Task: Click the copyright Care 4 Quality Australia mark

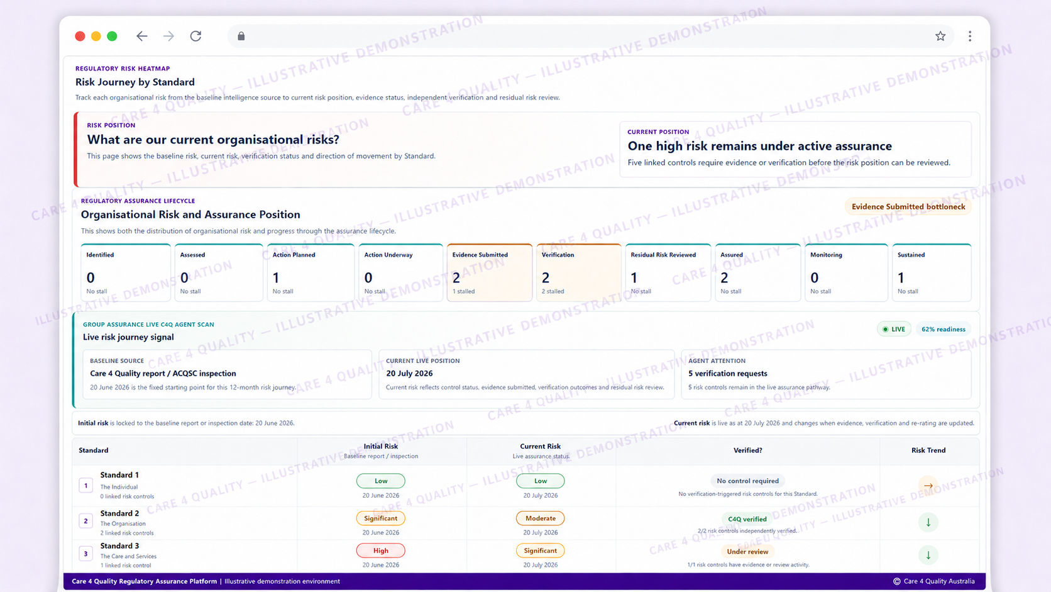Action: [934, 581]
